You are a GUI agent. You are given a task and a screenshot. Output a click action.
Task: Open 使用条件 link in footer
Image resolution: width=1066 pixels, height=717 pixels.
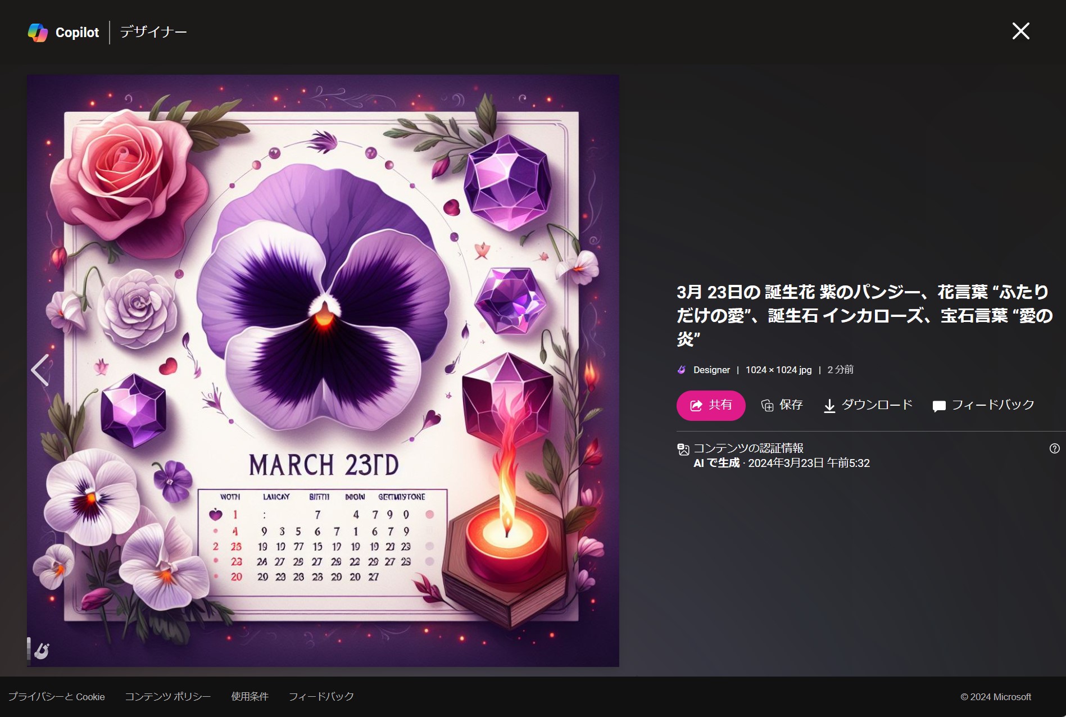pos(250,697)
